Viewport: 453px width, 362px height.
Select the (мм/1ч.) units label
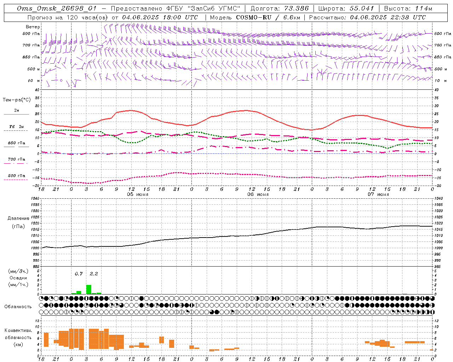coord(18,285)
